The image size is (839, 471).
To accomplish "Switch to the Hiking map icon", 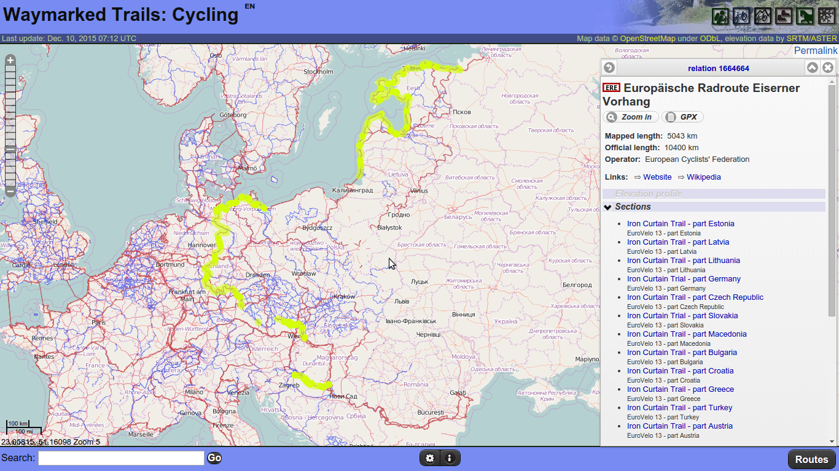I will (722, 15).
